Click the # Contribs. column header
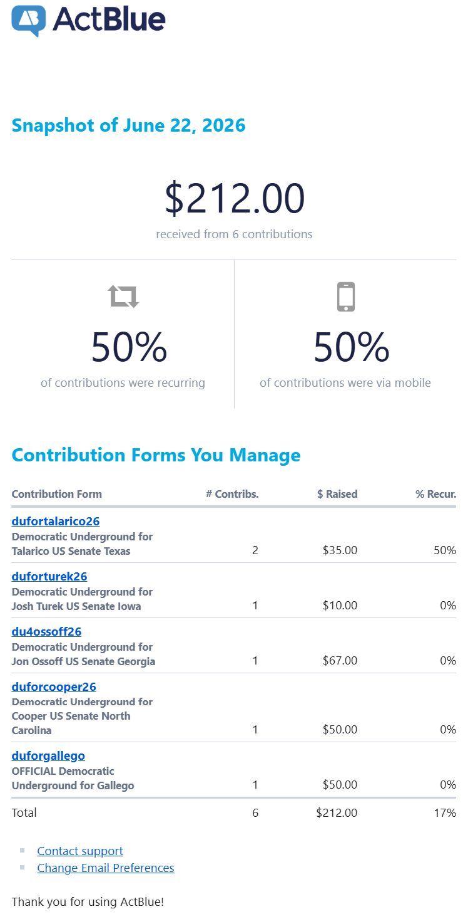The height and width of the screenshot is (914, 463). 232,494
